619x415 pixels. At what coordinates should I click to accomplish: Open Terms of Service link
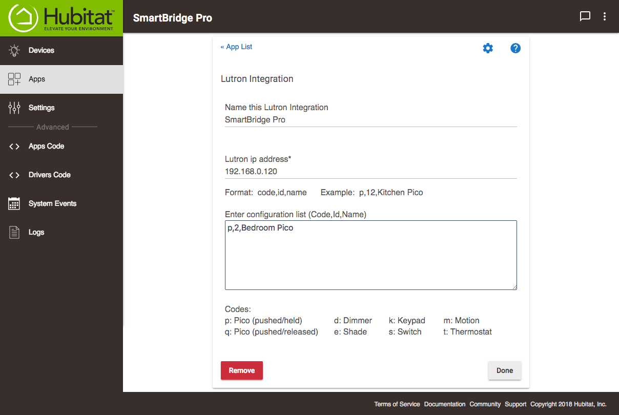(x=397, y=404)
